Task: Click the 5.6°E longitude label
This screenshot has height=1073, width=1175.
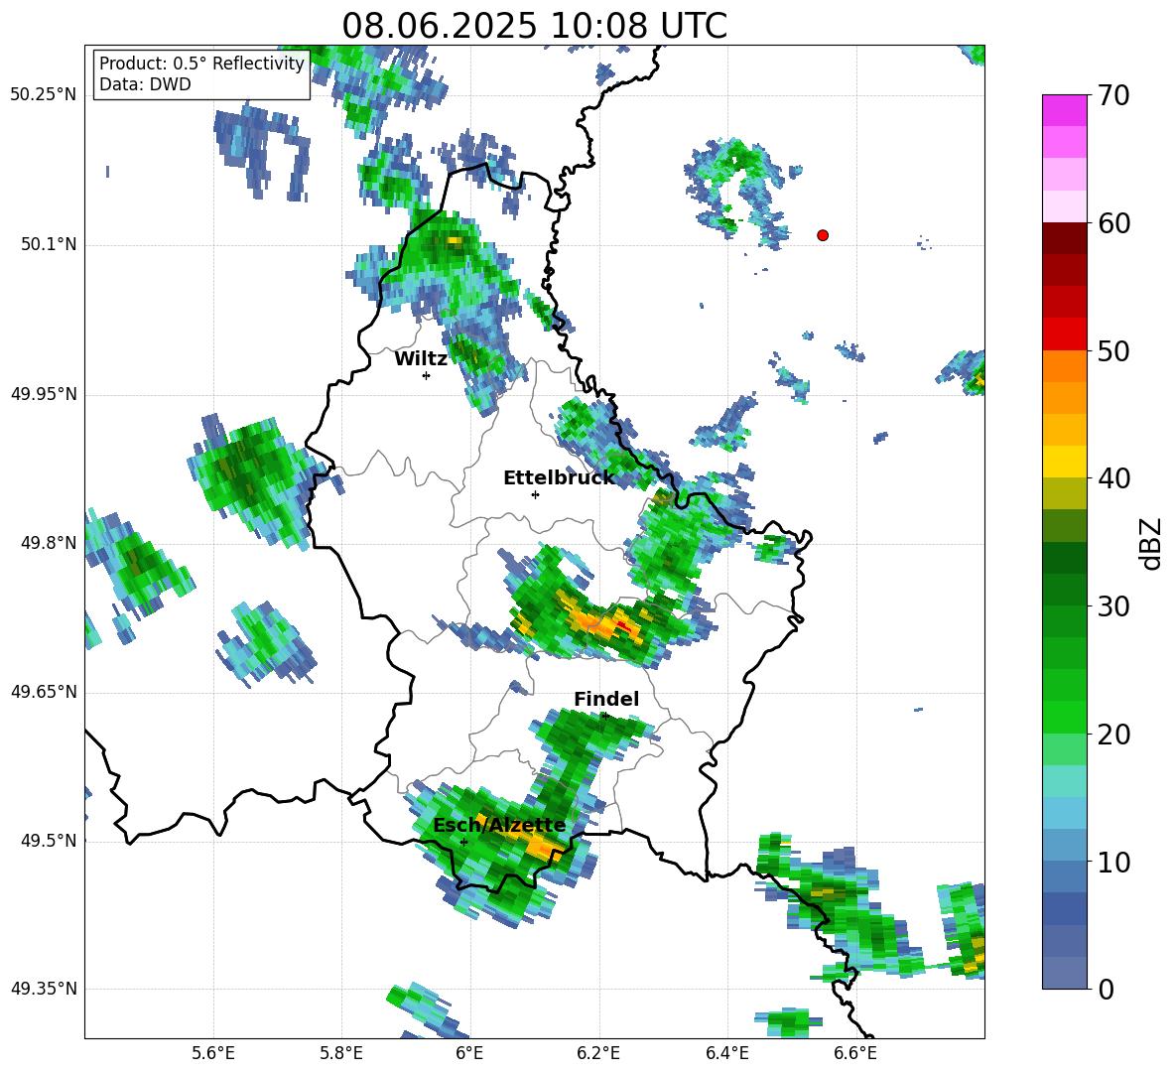Action: pos(213,1053)
